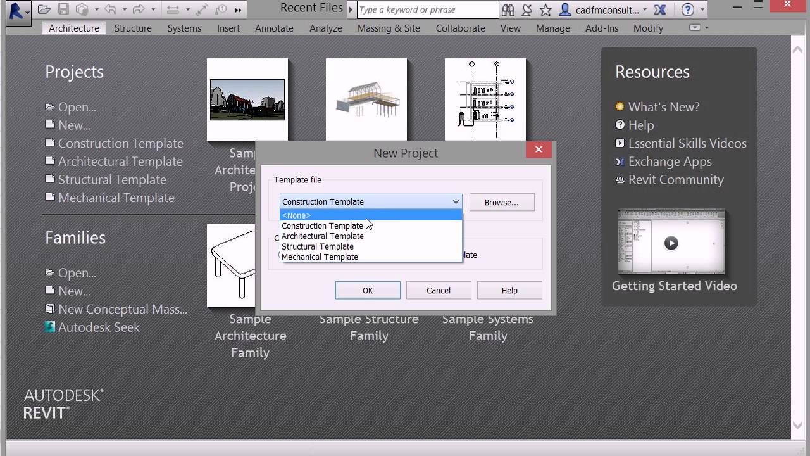Click the Browse... button
This screenshot has width=810, height=456.
pyautogui.click(x=502, y=202)
